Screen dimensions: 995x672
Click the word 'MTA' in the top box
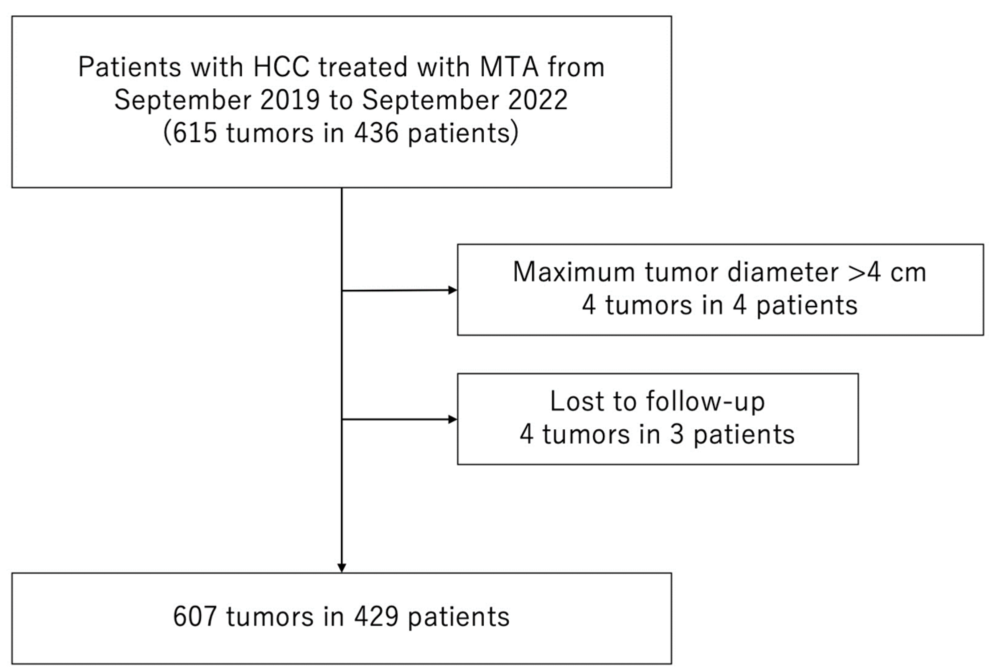pos(509,67)
